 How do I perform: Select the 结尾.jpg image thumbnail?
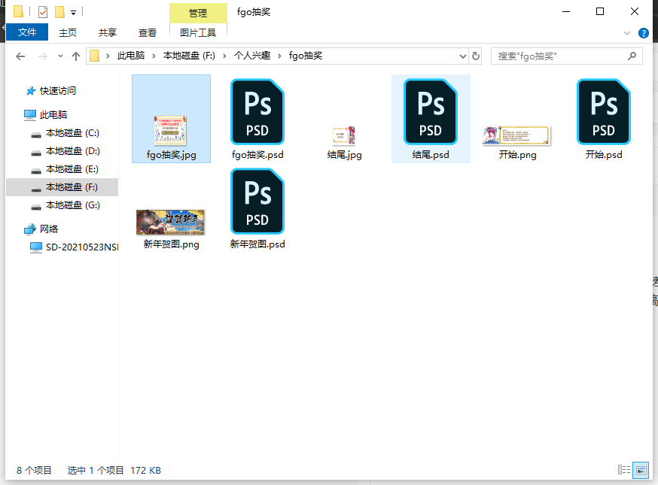point(344,135)
